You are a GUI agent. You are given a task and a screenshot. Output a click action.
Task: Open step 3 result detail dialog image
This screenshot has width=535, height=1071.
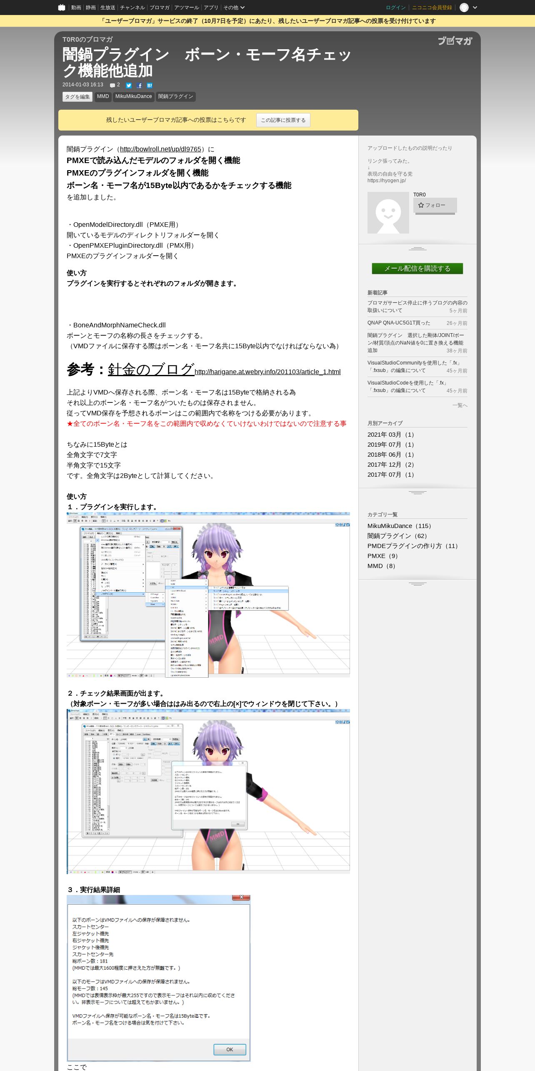(158, 978)
